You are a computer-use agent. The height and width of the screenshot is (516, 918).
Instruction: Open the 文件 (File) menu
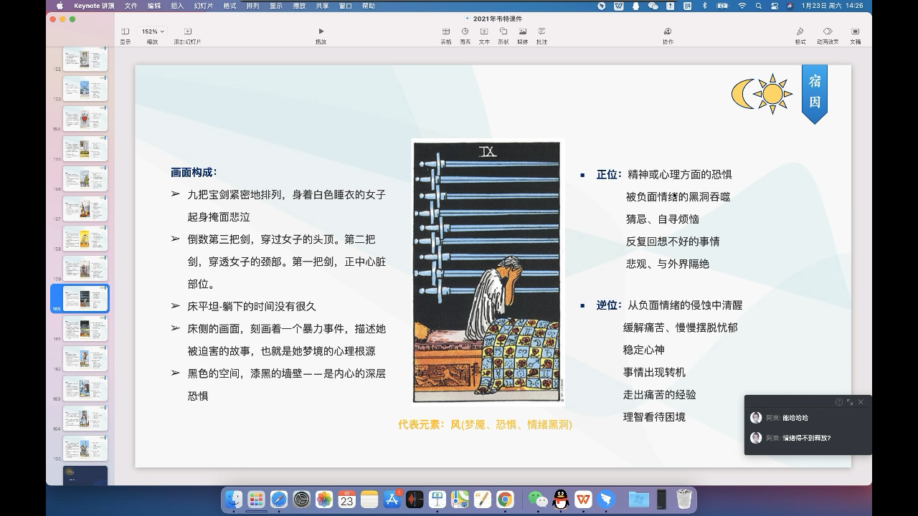(131, 6)
